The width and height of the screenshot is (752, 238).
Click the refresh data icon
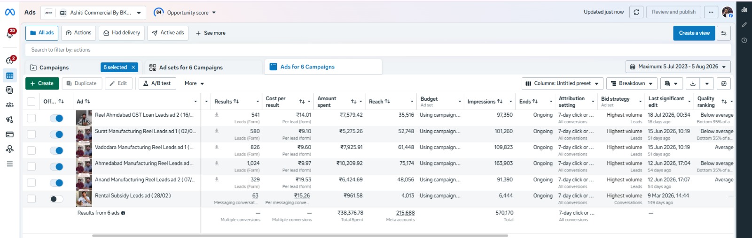click(x=636, y=12)
